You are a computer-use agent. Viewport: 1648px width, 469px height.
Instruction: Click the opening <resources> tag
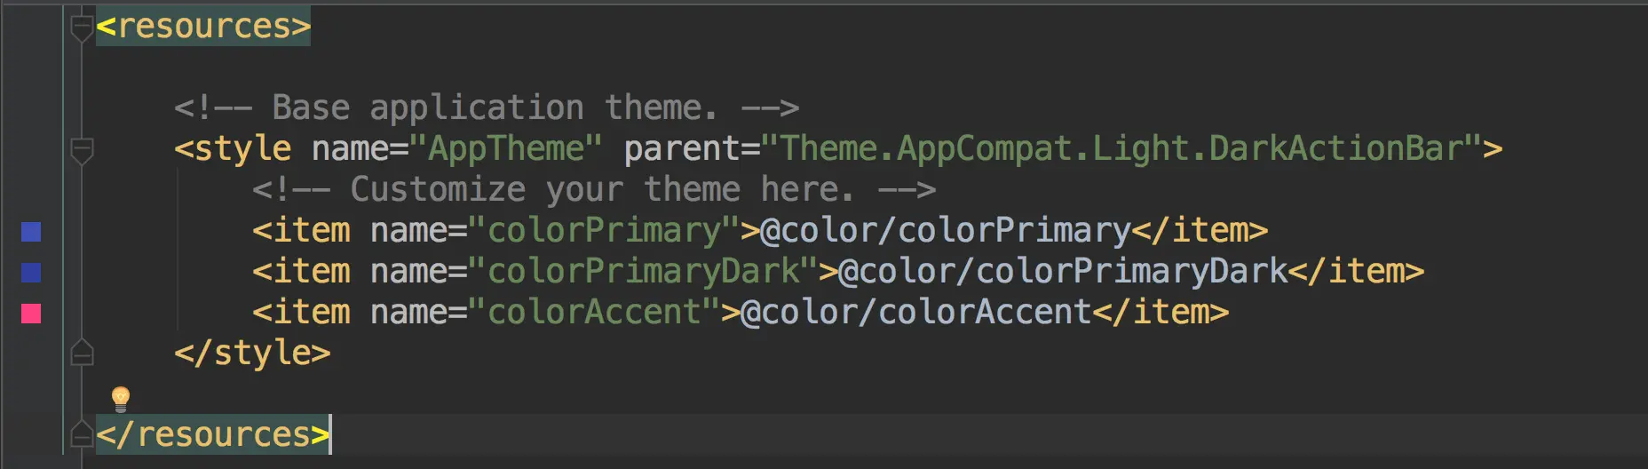click(x=203, y=27)
